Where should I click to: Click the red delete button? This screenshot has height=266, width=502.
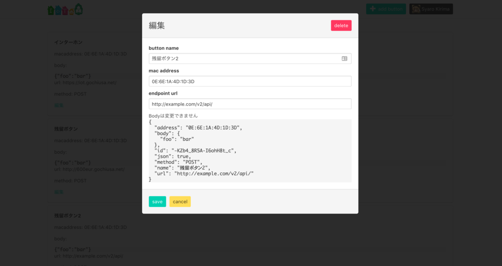click(341, 25)
